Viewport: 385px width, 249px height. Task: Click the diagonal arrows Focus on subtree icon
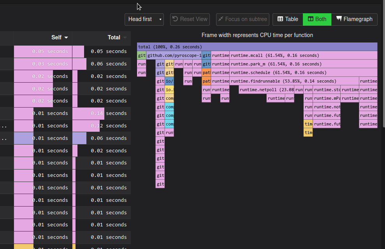(x=221, y=19)
